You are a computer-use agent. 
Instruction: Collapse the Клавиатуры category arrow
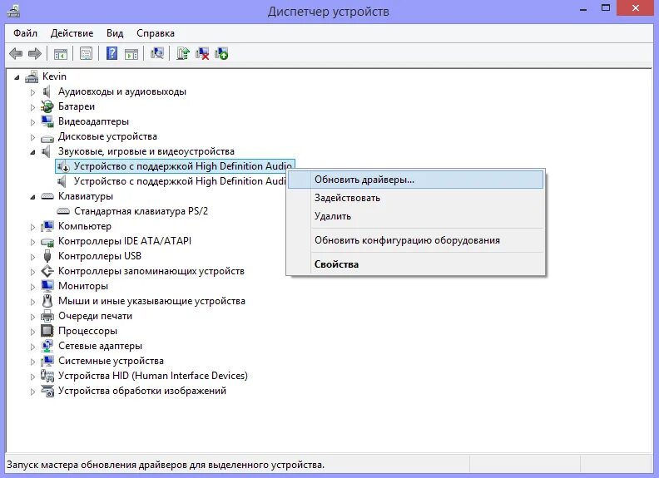point(32,197)
